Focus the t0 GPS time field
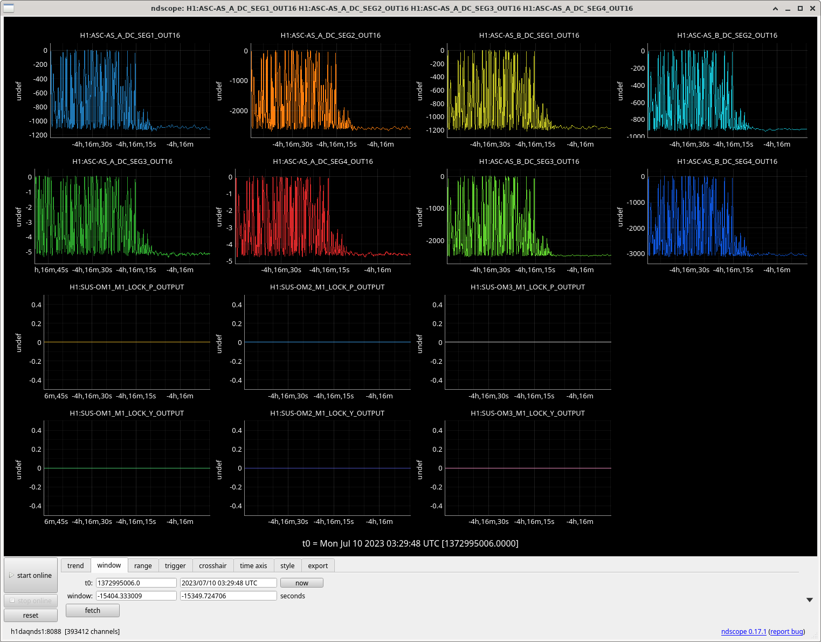The height and width of the screenshot is (642, 821). (x=136, y=583)
